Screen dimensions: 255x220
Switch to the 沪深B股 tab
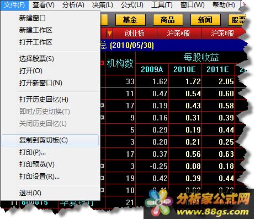(223, 33)
